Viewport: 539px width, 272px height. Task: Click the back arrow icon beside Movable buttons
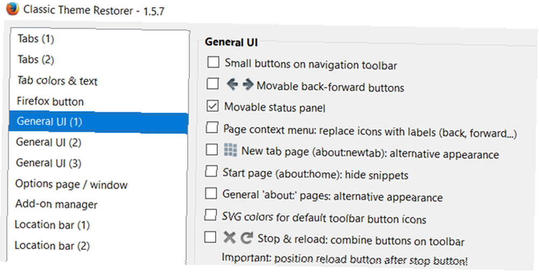click(x=232, y=84)
